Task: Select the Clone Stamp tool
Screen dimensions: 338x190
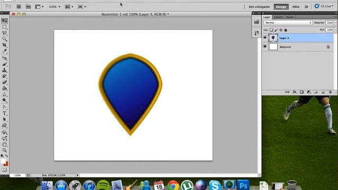Action: (x=5, y=70)
